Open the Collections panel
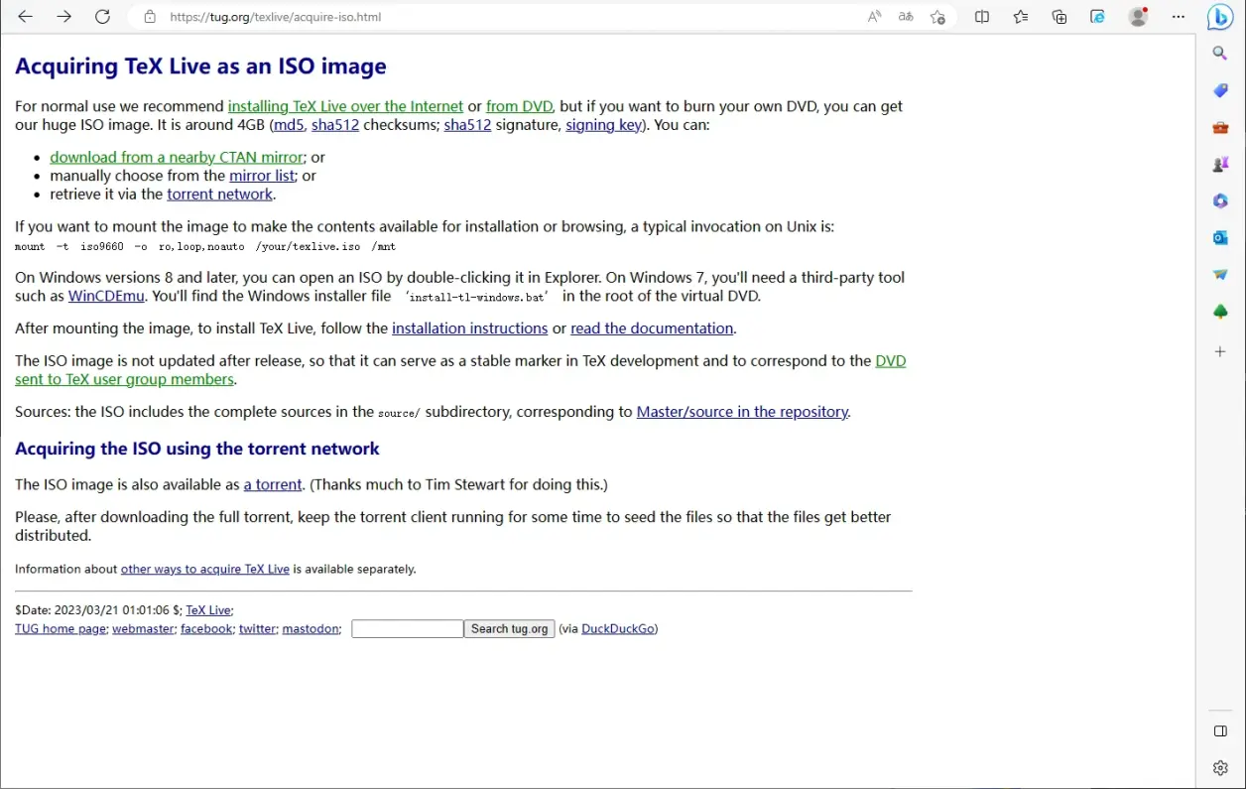This screenshot has width=1246, height=789. (x=1059, y=17)
